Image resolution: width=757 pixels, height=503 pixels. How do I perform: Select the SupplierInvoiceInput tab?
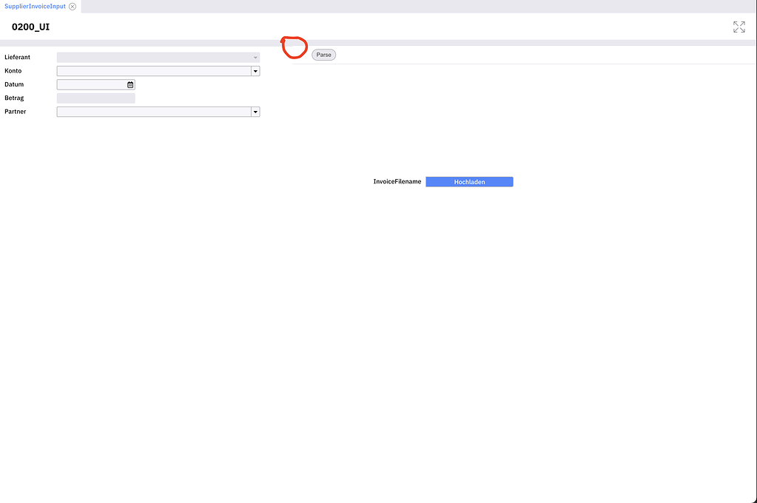[x=36, y=6]
